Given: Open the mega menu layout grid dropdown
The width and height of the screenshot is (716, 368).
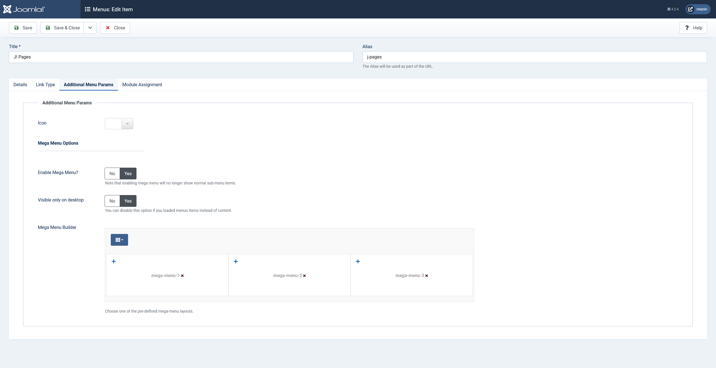Looking at the screenshot, I should click(x=119, y=240).
